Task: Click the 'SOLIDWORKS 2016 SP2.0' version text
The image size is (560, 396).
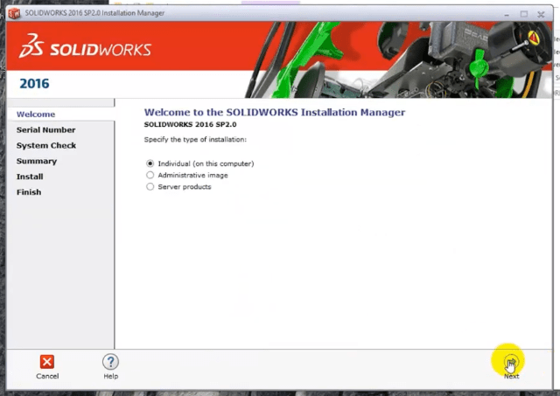Action: click(x=190, y=124)
